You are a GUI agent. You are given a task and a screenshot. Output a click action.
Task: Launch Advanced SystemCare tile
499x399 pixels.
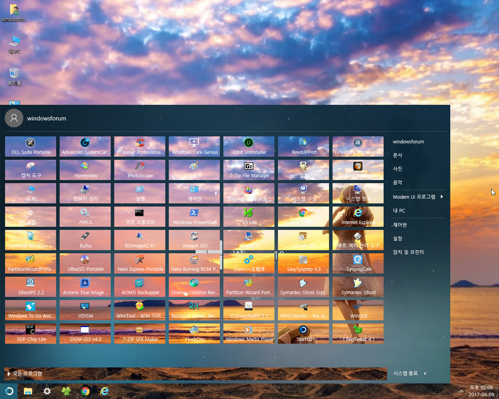coord(85,147)
